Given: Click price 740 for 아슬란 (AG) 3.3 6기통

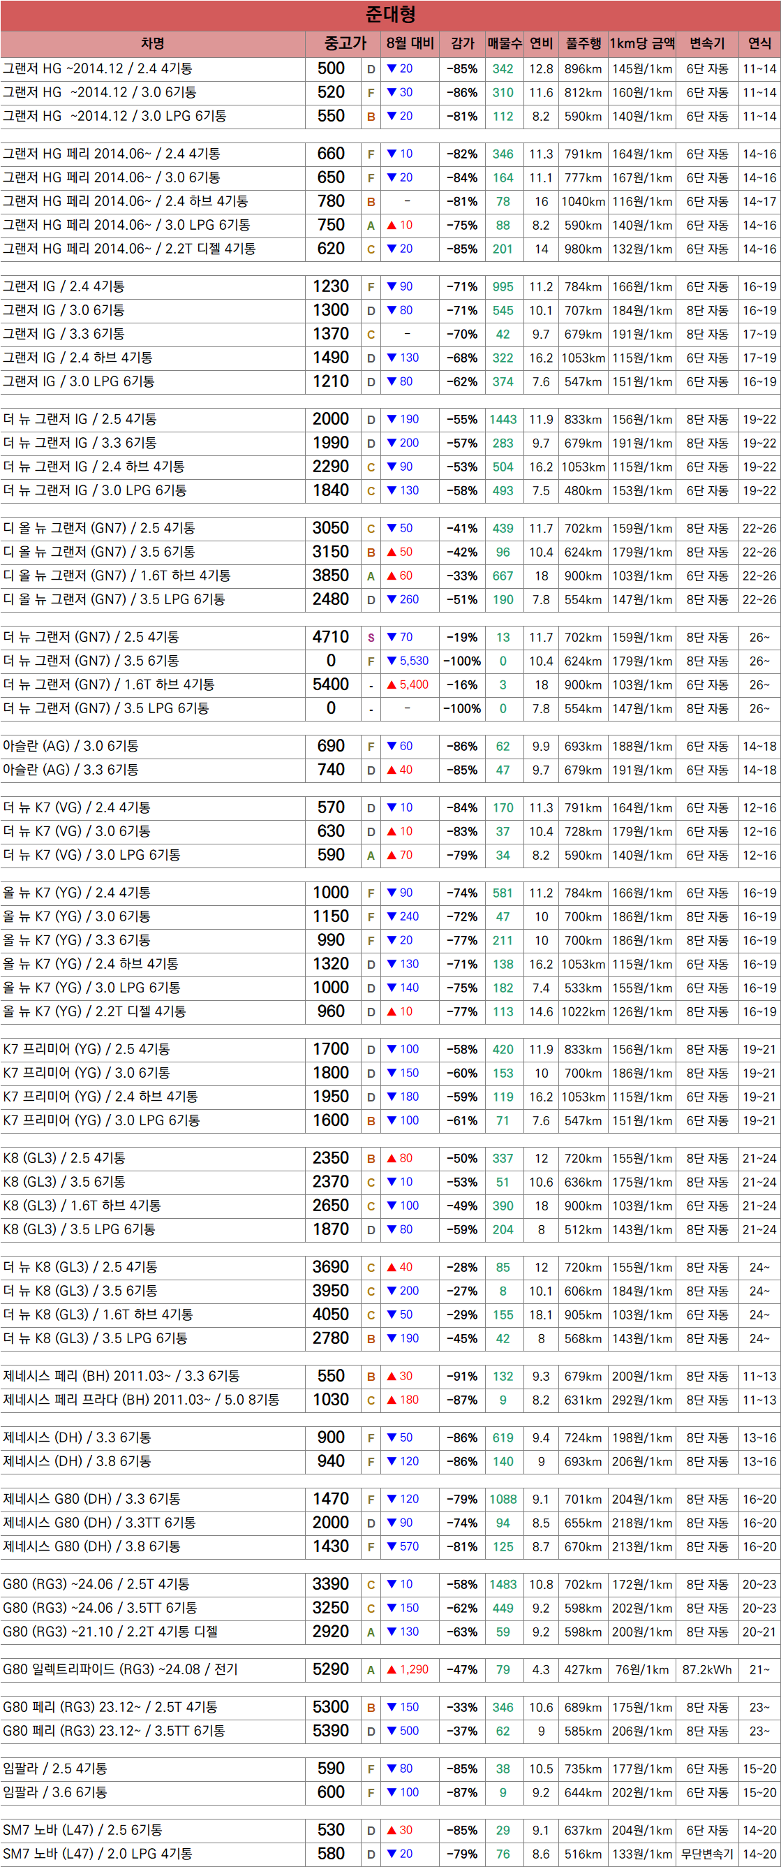Looking at the screenshot, I should [331, 770].
